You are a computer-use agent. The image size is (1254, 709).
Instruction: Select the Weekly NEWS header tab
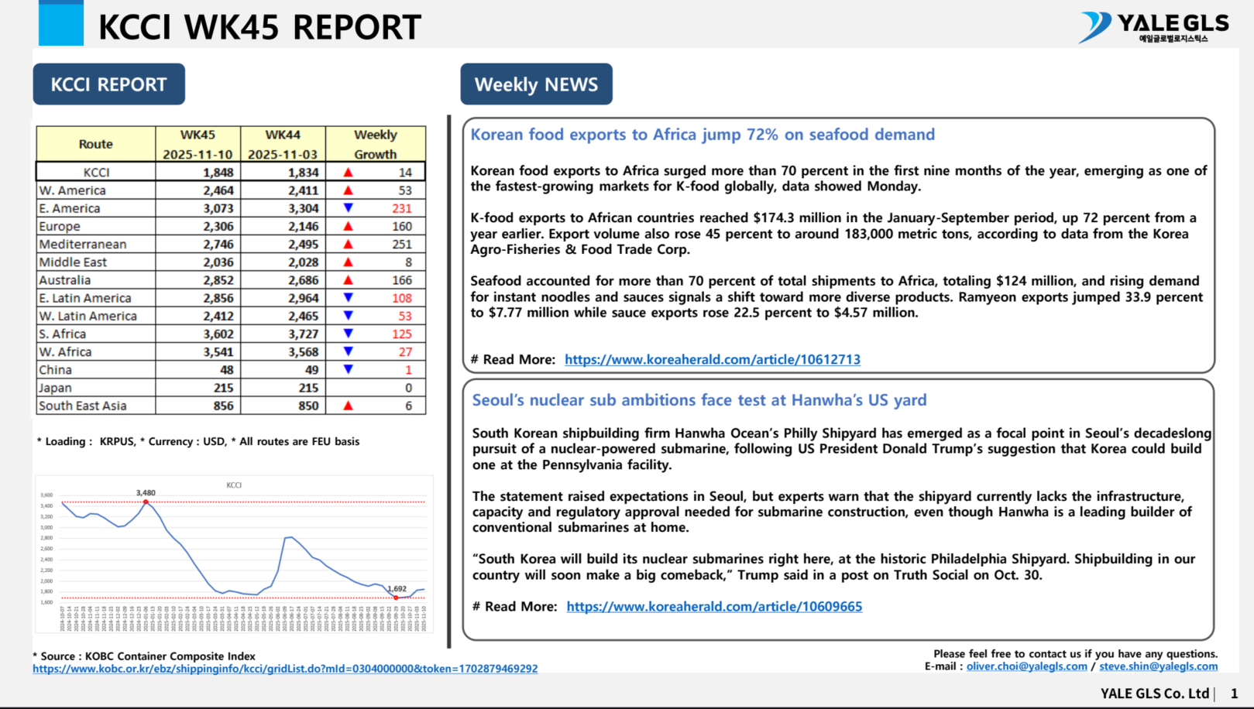(x=536, y=84)
